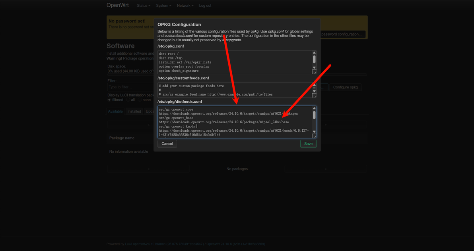Save the OPKG configuration changes
Screen dimensions: 474x251
coord(308,144)
